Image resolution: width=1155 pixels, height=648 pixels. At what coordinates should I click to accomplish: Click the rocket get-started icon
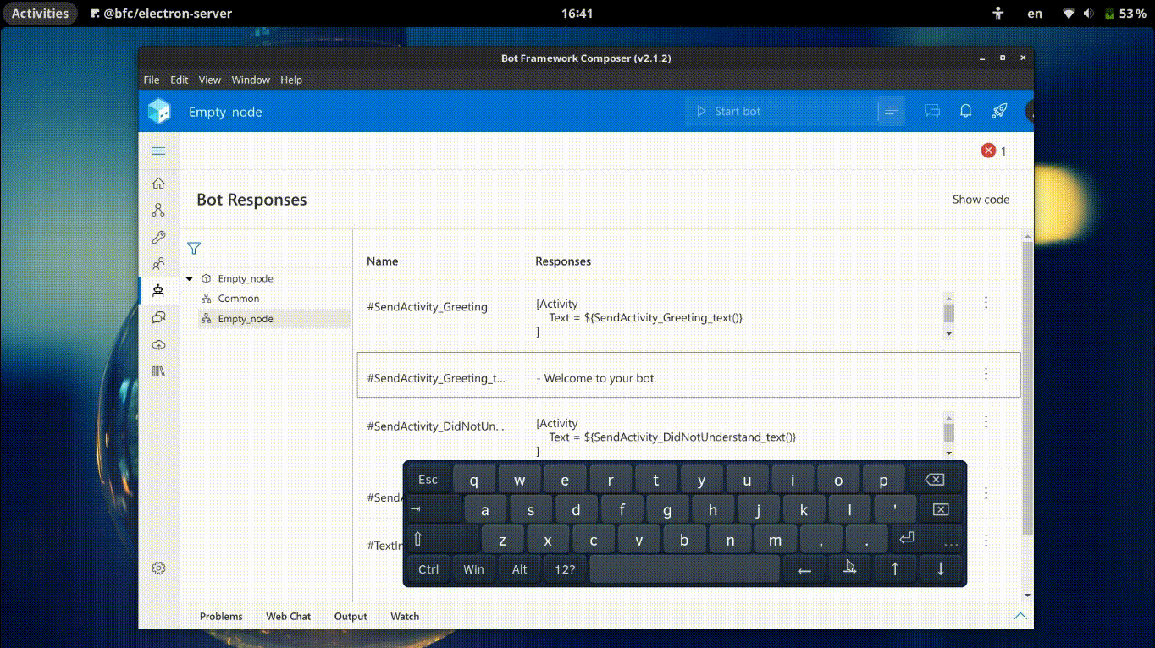pyautogui.click(x=999, y=111)
